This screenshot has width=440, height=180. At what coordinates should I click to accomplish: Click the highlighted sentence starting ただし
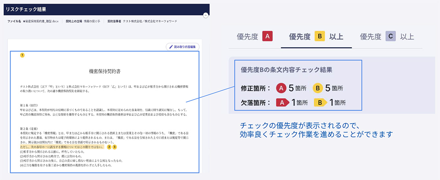click(62, 147)
